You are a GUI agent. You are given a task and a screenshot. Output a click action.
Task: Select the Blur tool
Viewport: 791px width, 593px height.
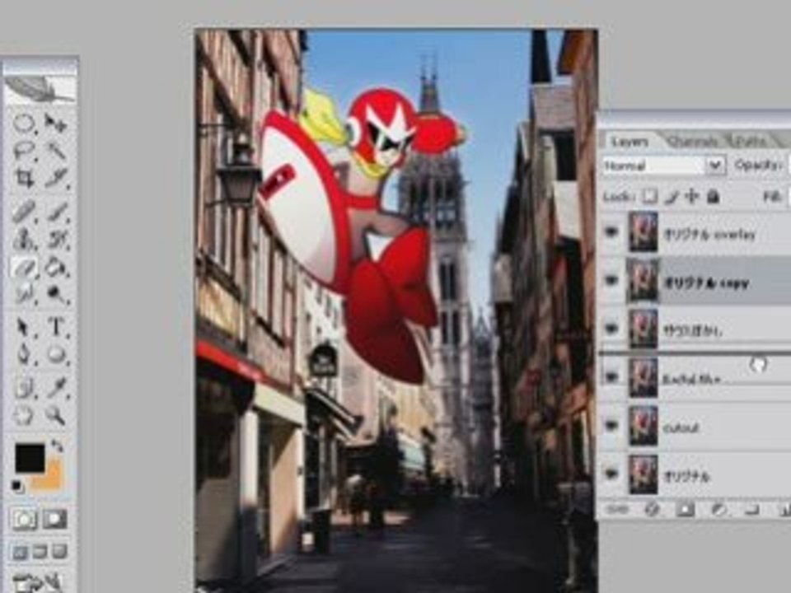[24, 293]
